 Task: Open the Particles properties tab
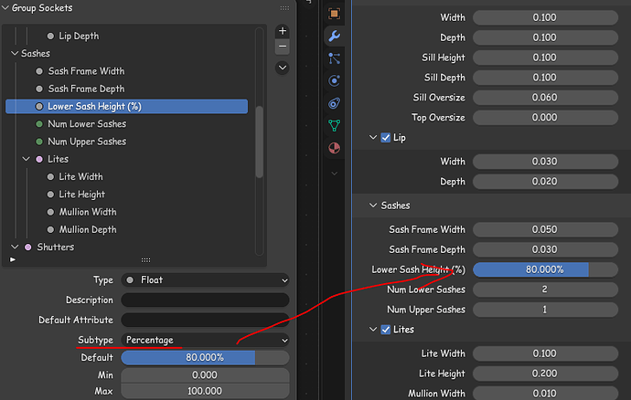coord(334,58)
